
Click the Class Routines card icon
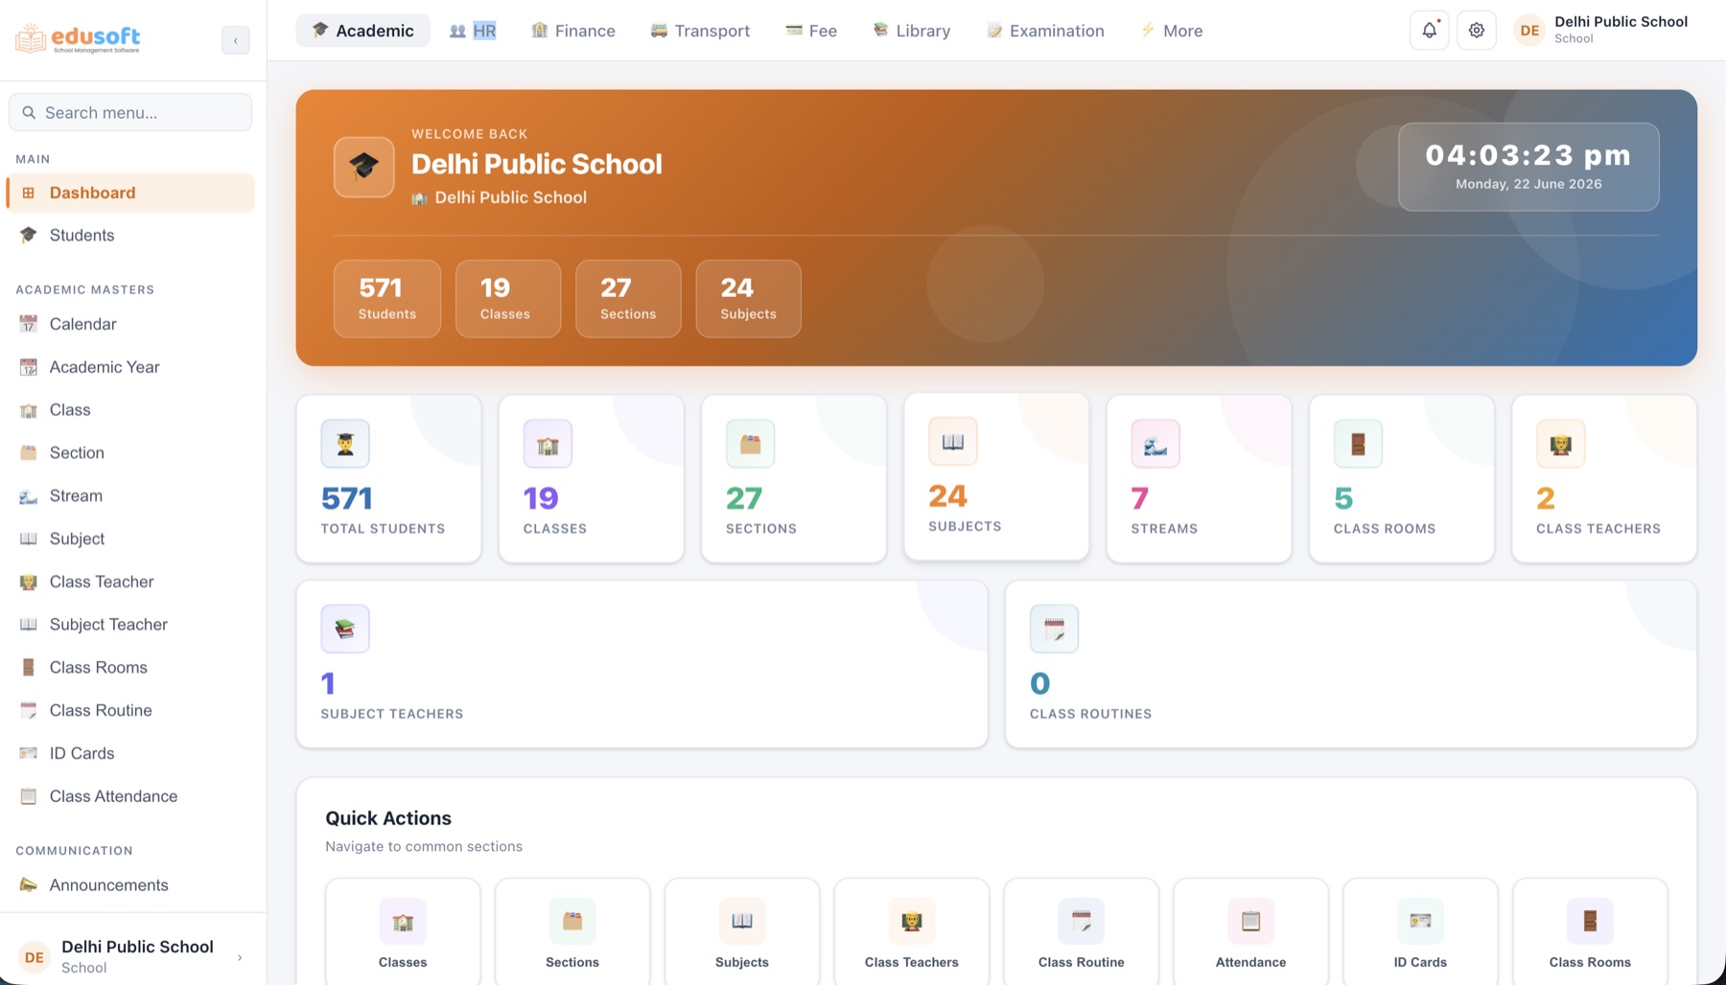(x=1054, y=629)
